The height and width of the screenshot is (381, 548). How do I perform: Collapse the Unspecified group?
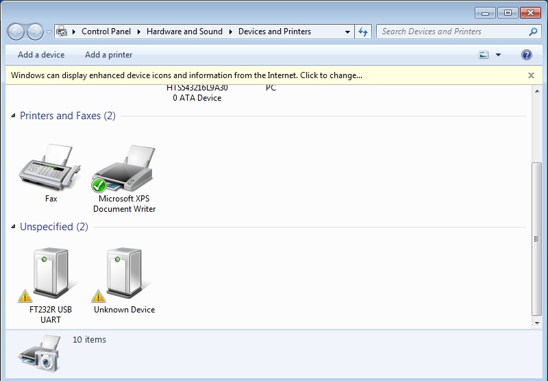(x=14, y=227)
